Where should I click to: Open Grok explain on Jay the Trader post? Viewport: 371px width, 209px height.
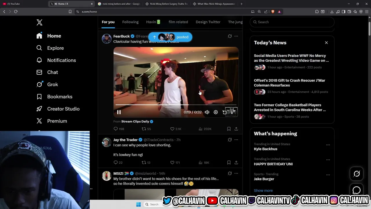230,140
